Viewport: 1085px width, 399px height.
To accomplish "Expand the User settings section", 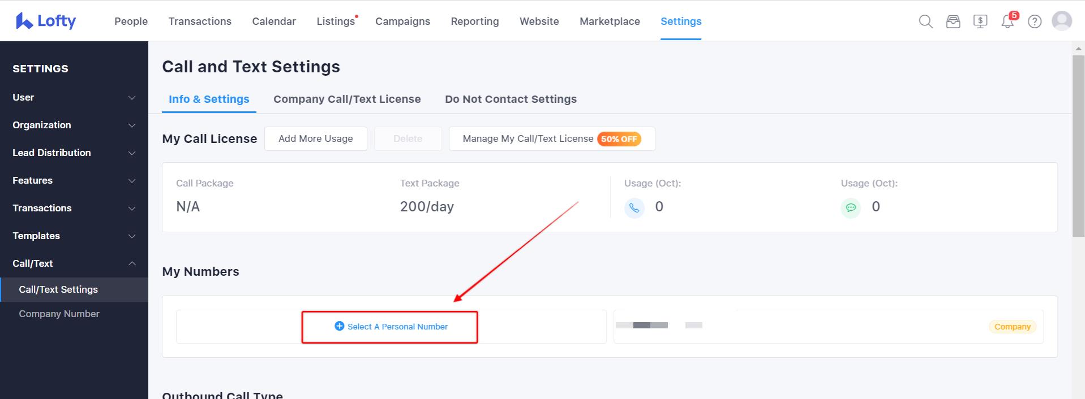I will pyautogui.click(x=74, y=97).
